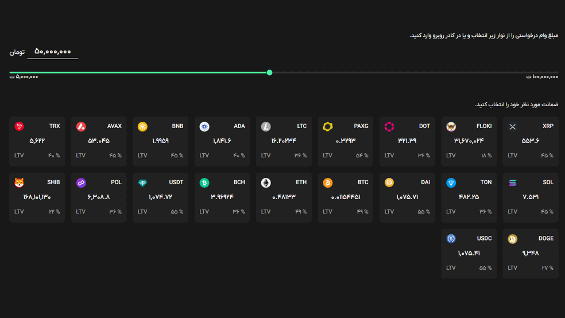The width and height of the screenshot is (565, 318).
Task: Click the loan amount input field in Toman
Action: tap(53, 52)
